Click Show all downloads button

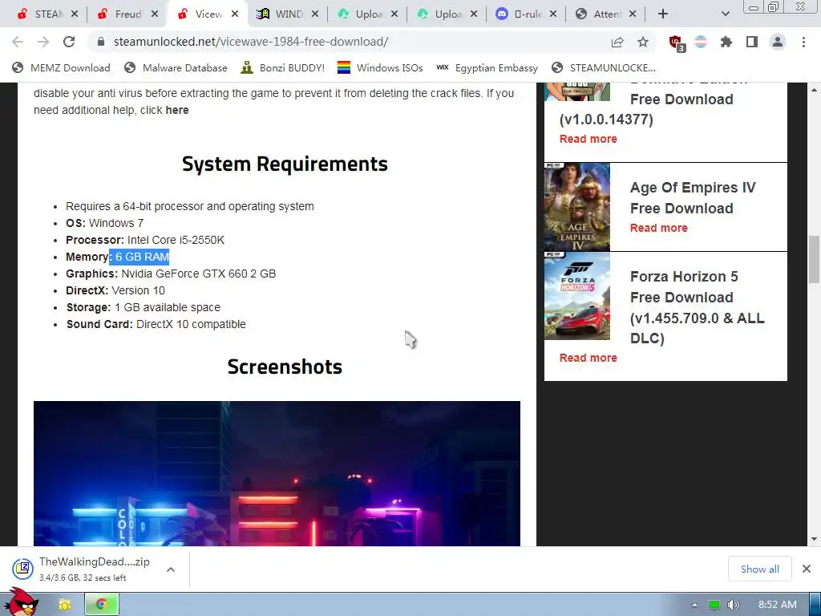point(760,569)
